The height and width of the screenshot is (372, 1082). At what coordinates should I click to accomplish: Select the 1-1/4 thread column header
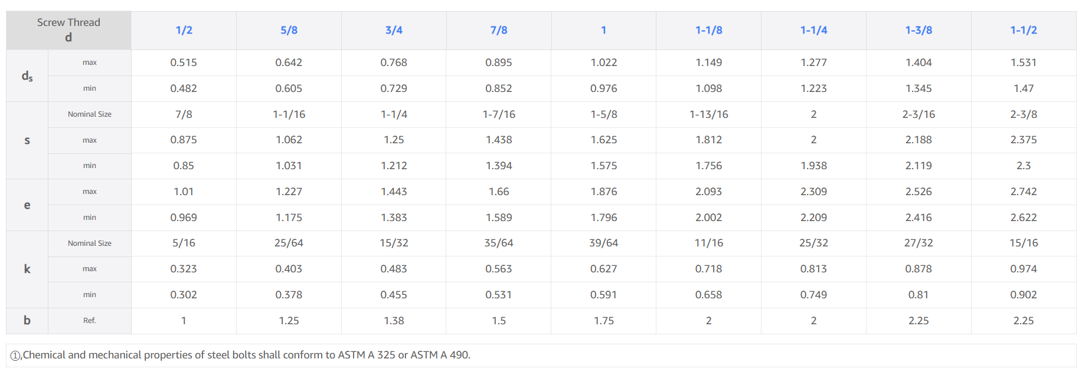[813, 30]
